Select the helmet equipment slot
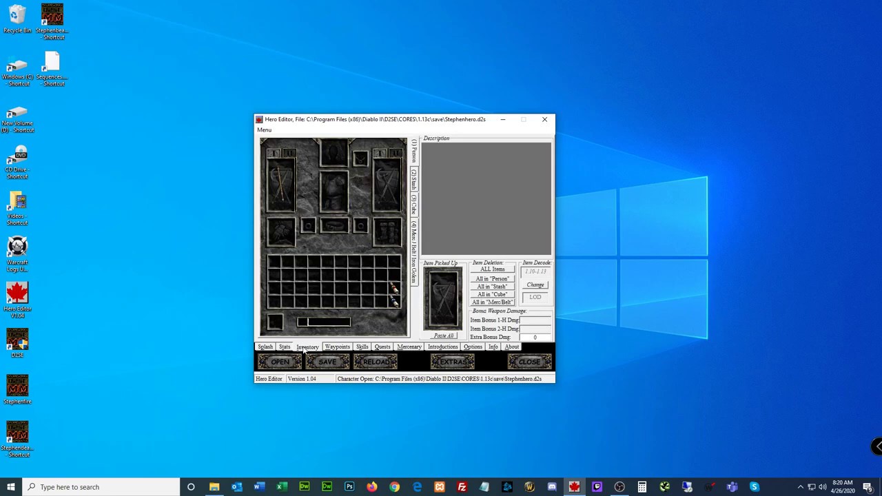 334,154
